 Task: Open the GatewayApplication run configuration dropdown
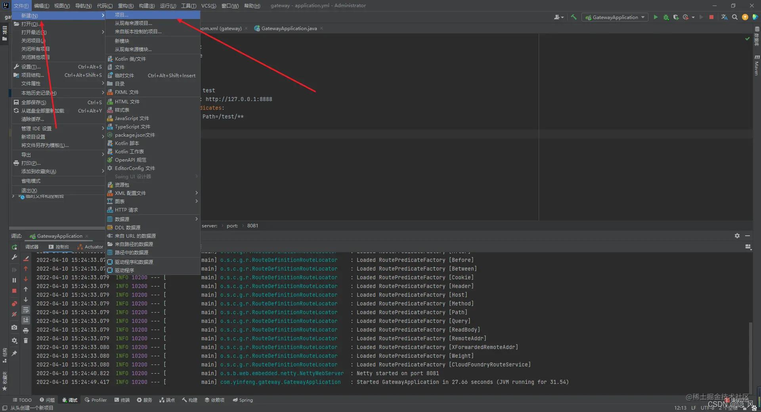click(x=615, y=17)
